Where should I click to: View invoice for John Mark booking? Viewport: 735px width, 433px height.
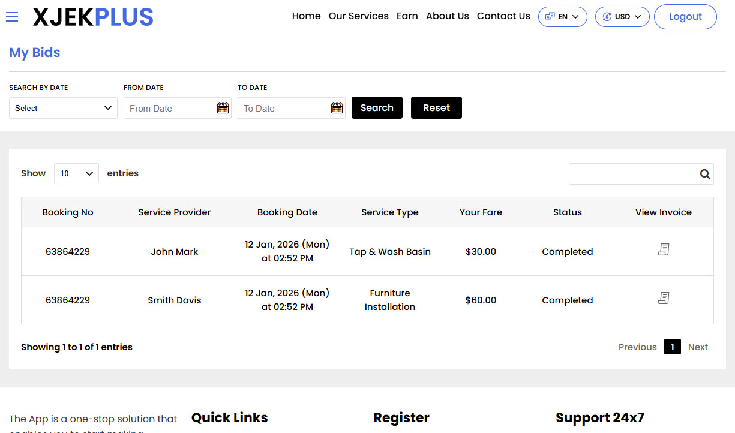click(x=663, y=250)
